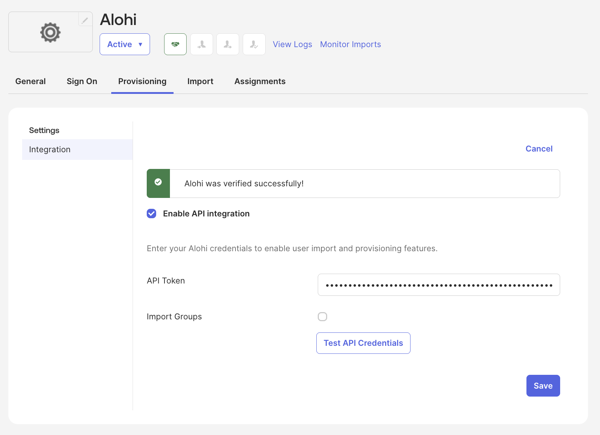This screenshot has width=600, height=435.
Task: Click the Test API Credentials button
Action: (x=363, y=343)
